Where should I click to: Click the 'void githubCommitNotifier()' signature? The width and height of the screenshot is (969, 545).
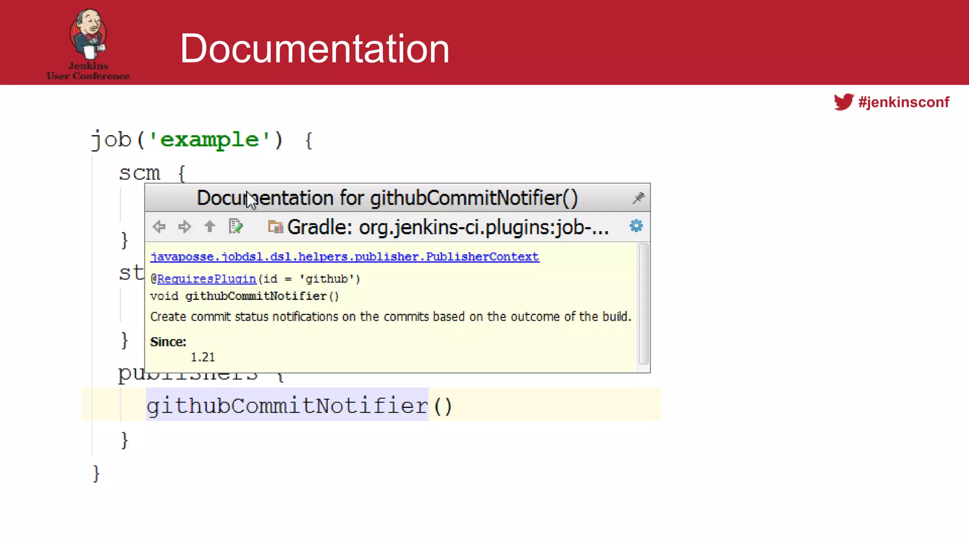click(x=245, y=296)
